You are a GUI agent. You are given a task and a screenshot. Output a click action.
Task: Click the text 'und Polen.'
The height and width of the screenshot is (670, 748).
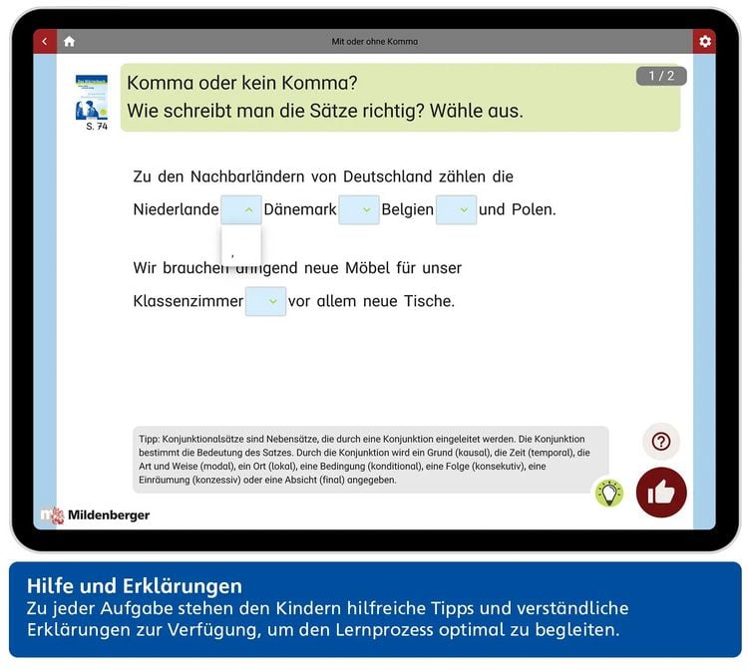click(x=518, y=209)
